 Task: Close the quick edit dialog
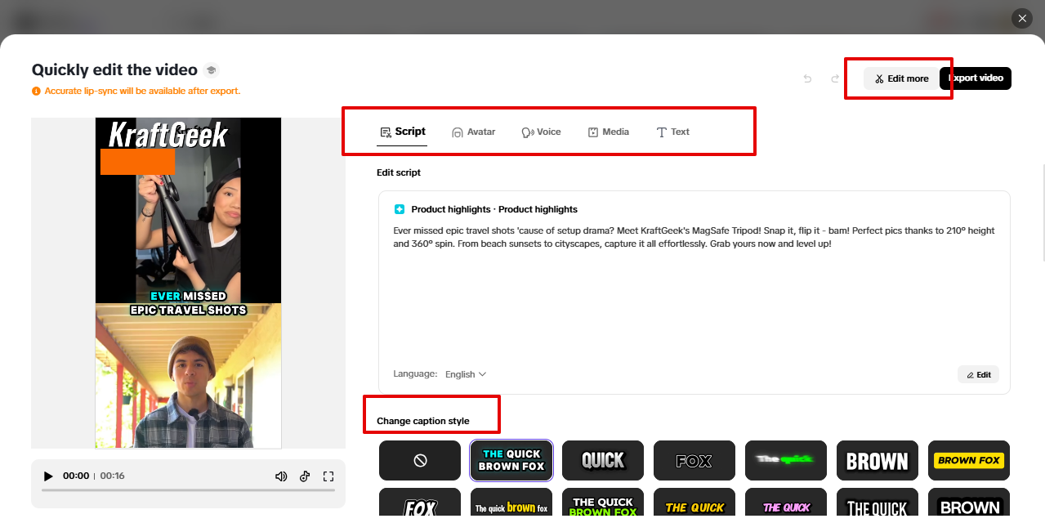(x=1022, y=18)
